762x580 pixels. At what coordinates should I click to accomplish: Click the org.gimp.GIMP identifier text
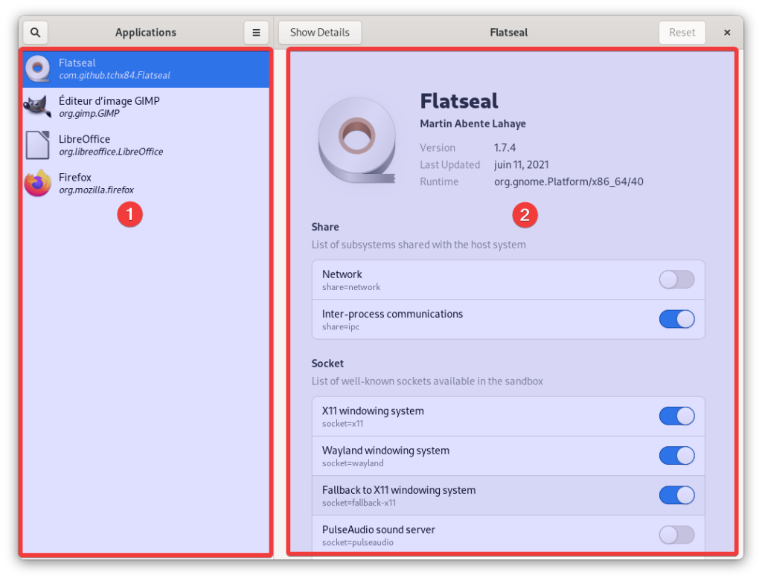click(x=89, y=114)
